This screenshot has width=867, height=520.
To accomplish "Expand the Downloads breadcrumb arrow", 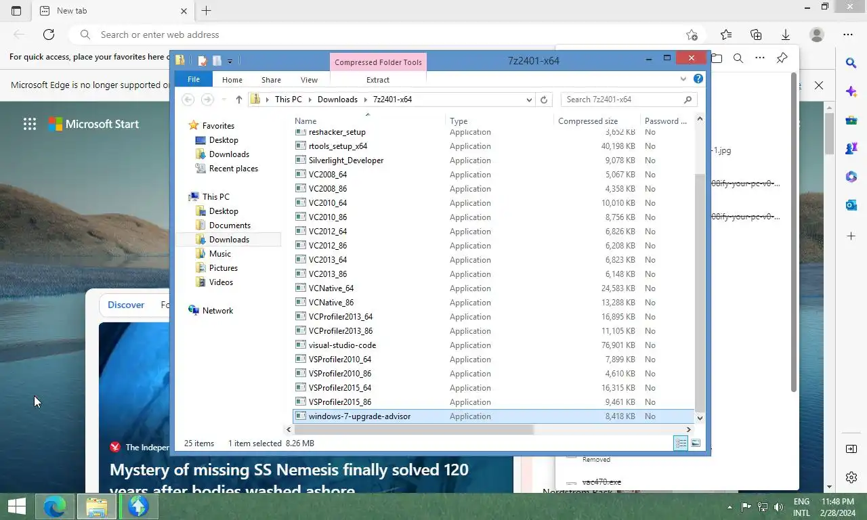I will [x=365, y=100].
